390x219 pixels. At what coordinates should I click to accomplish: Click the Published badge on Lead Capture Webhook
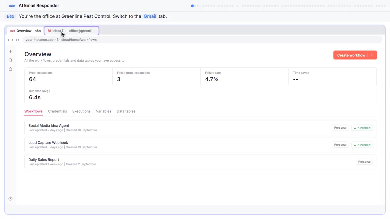(x=362, y=145)
